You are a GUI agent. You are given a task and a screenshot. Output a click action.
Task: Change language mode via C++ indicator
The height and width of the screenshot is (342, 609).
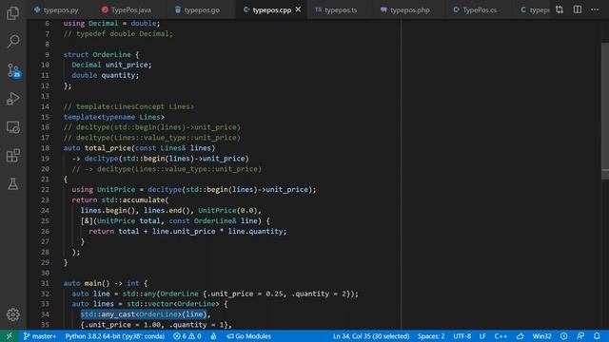(x=501, y=336)
